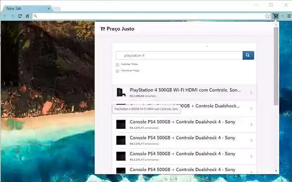This screenshot has width=292, height=182.
Task: Click the R$ 2.098,00 price text
Action: point(137,96)
